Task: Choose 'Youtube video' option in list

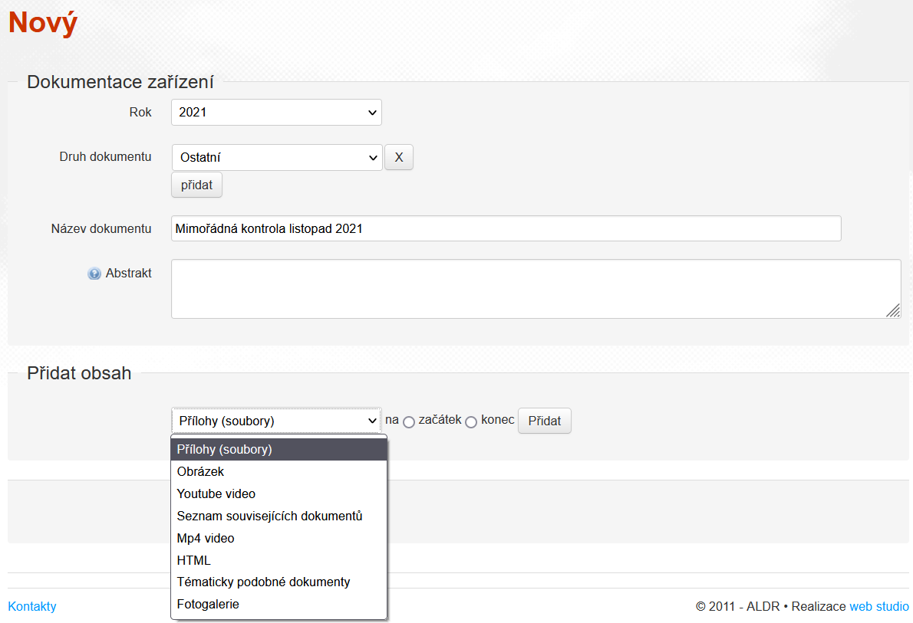Action: tap(216, 494)
